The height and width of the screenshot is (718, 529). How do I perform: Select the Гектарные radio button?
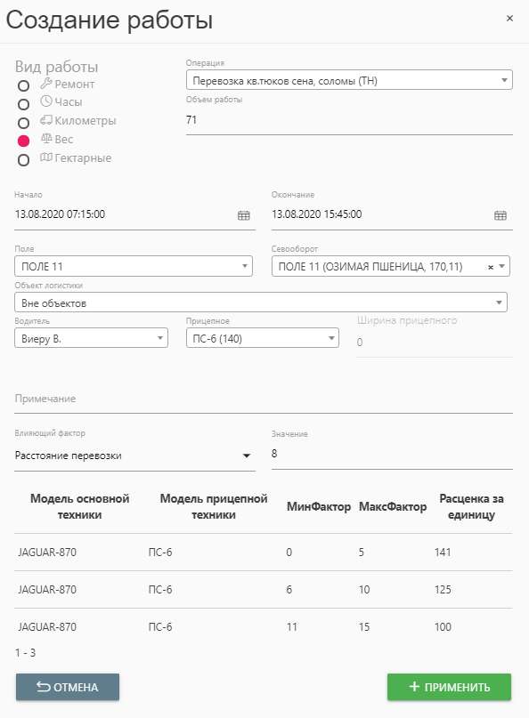pos(23,160)
